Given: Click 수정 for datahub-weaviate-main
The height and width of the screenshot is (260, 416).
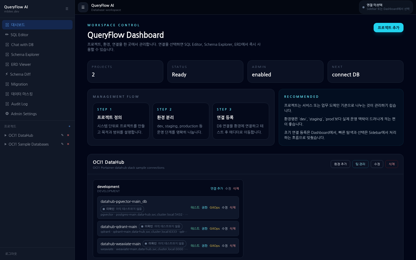Looking at the screenshot, I should [x=225, y=246].
